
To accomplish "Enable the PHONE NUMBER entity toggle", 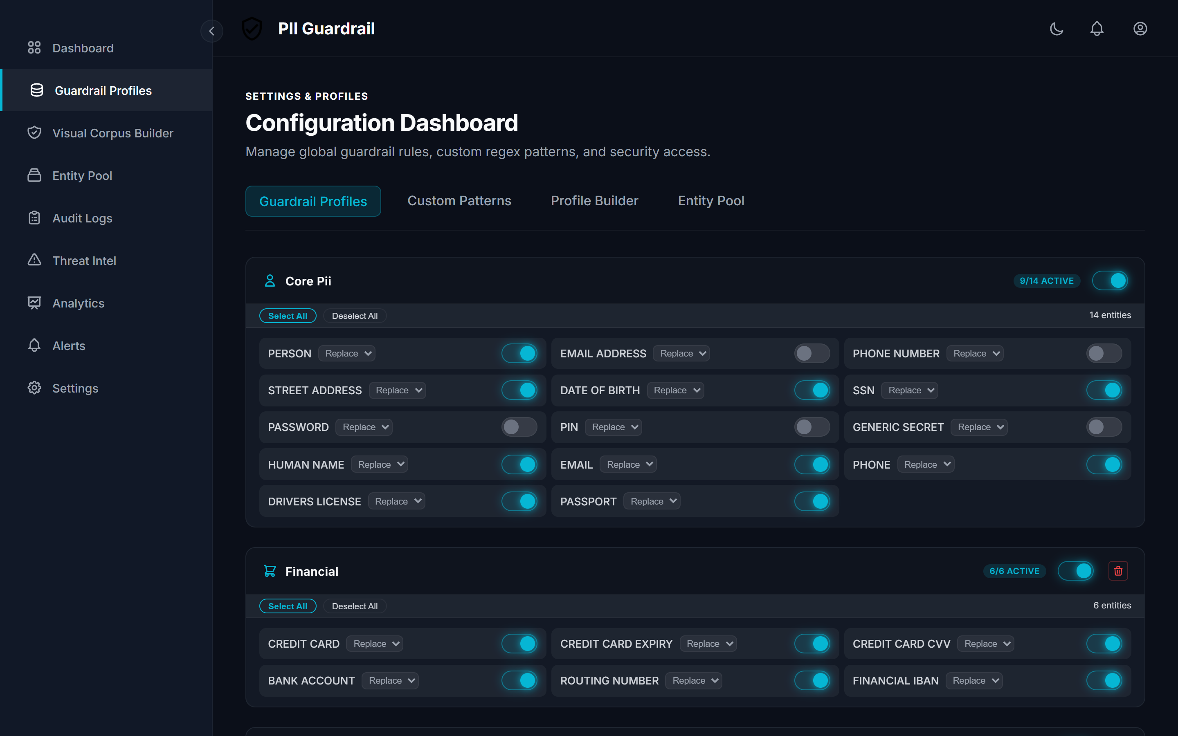I will coord(1104,353).
